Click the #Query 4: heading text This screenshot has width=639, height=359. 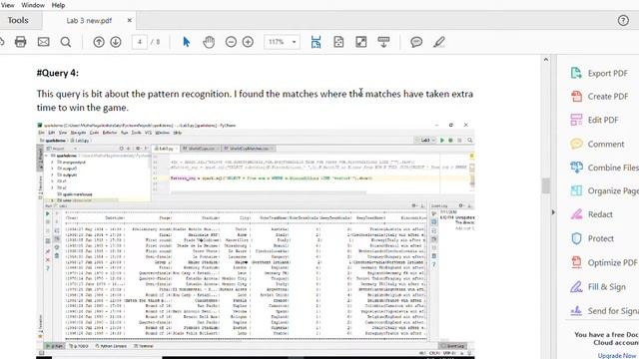click(x=58, y=73)
